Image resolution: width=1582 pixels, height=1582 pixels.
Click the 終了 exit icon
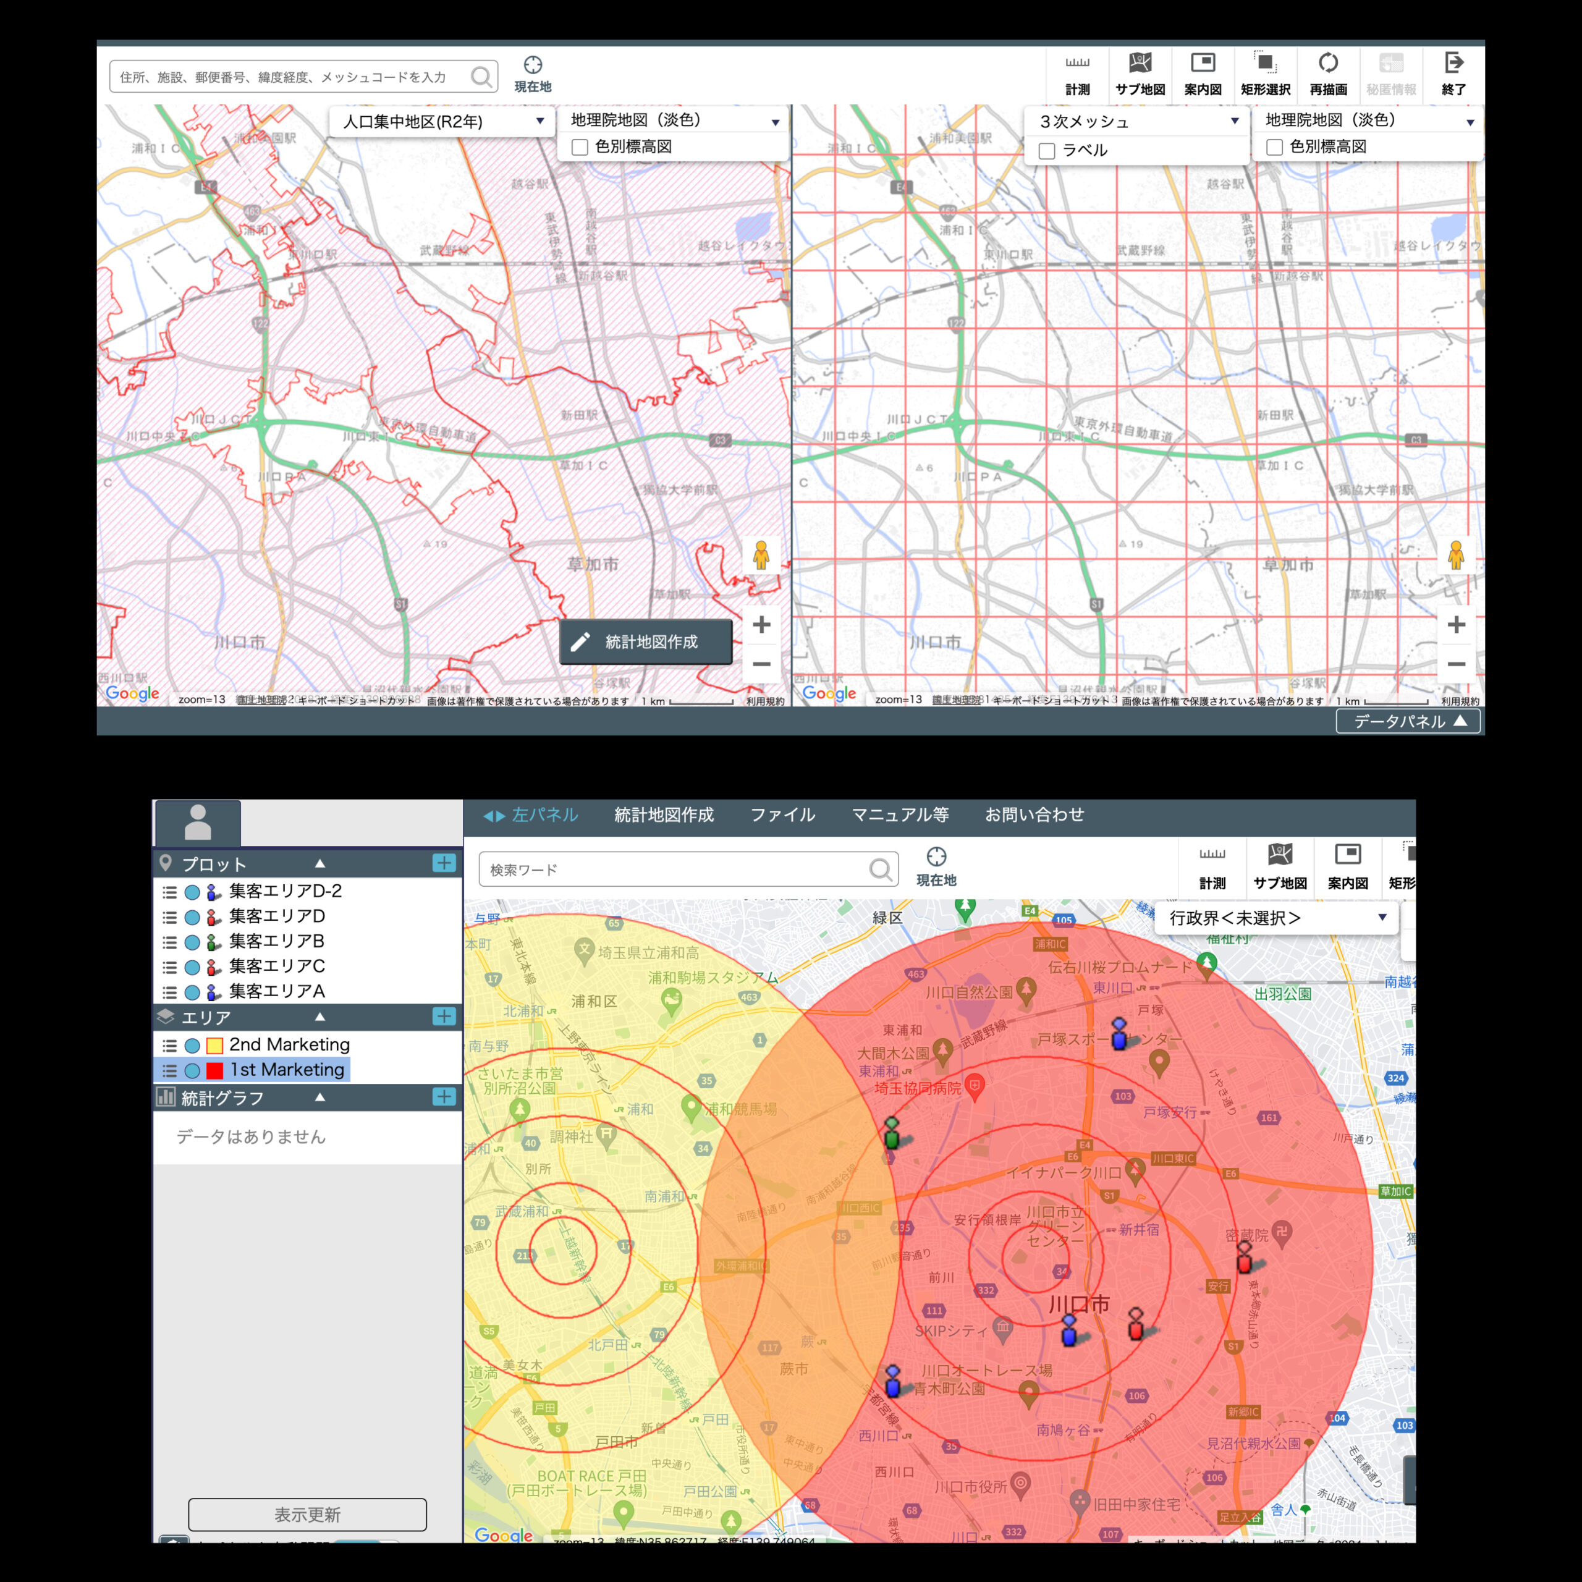click(x=1453, y=64)
